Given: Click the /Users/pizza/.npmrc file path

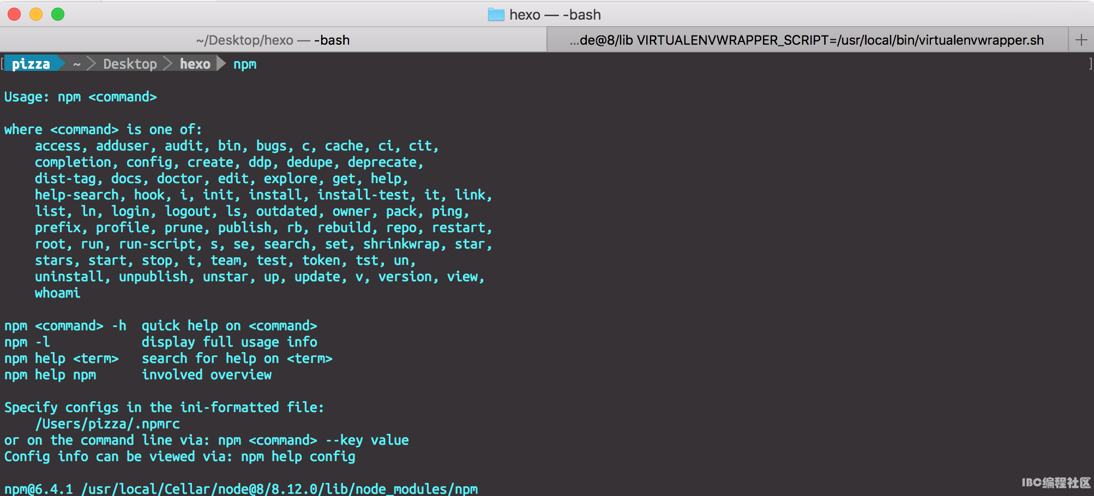Looking at the screenshot, I should 107,424.
